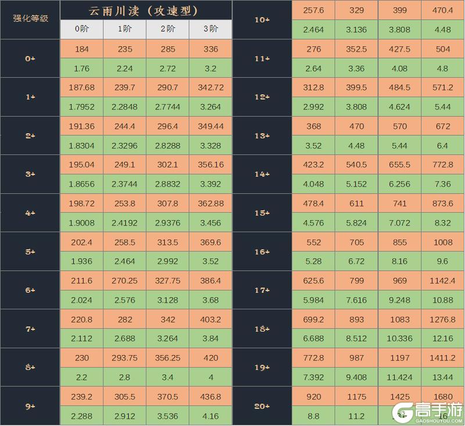Select the cell with value 293.75
The image size is (465, 426).
click(124, 358)
